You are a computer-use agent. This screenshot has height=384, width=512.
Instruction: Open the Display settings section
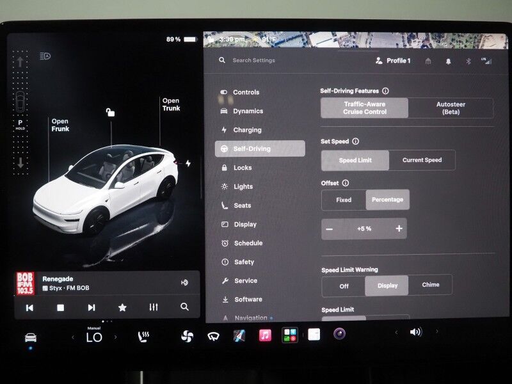(x=239, y=225)
